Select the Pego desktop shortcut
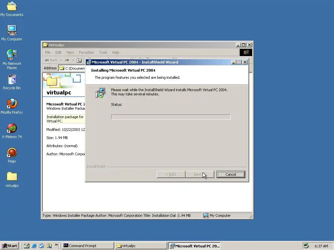 coord(12,155)
